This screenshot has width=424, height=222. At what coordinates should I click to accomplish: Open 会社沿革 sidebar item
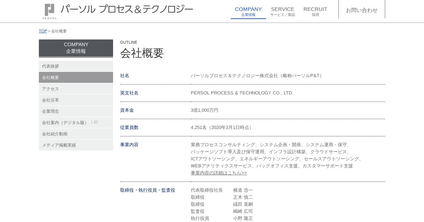tap(76, 100)
